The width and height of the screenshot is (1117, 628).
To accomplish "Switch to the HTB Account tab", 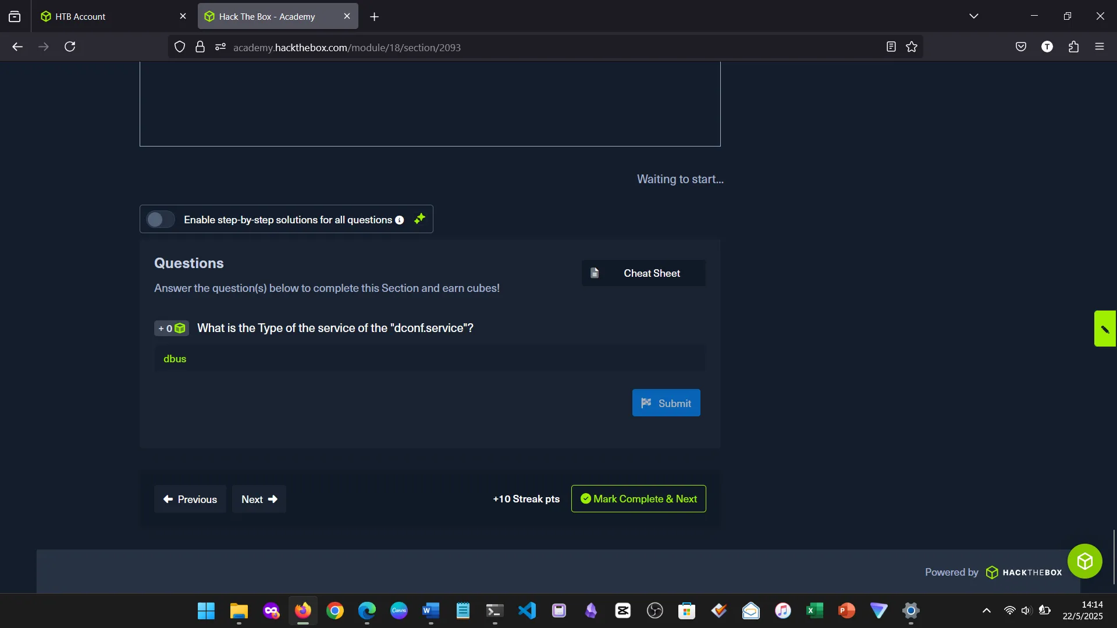I will tap(105, 16).
